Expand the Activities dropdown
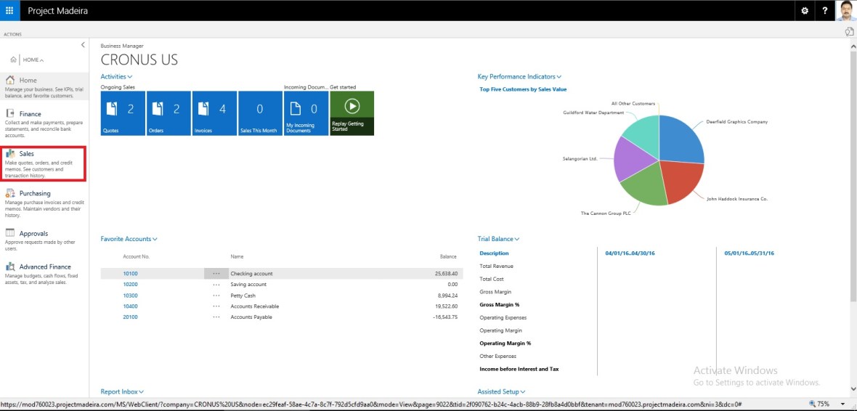The image size is (857, 411). (x=116, y=76)
